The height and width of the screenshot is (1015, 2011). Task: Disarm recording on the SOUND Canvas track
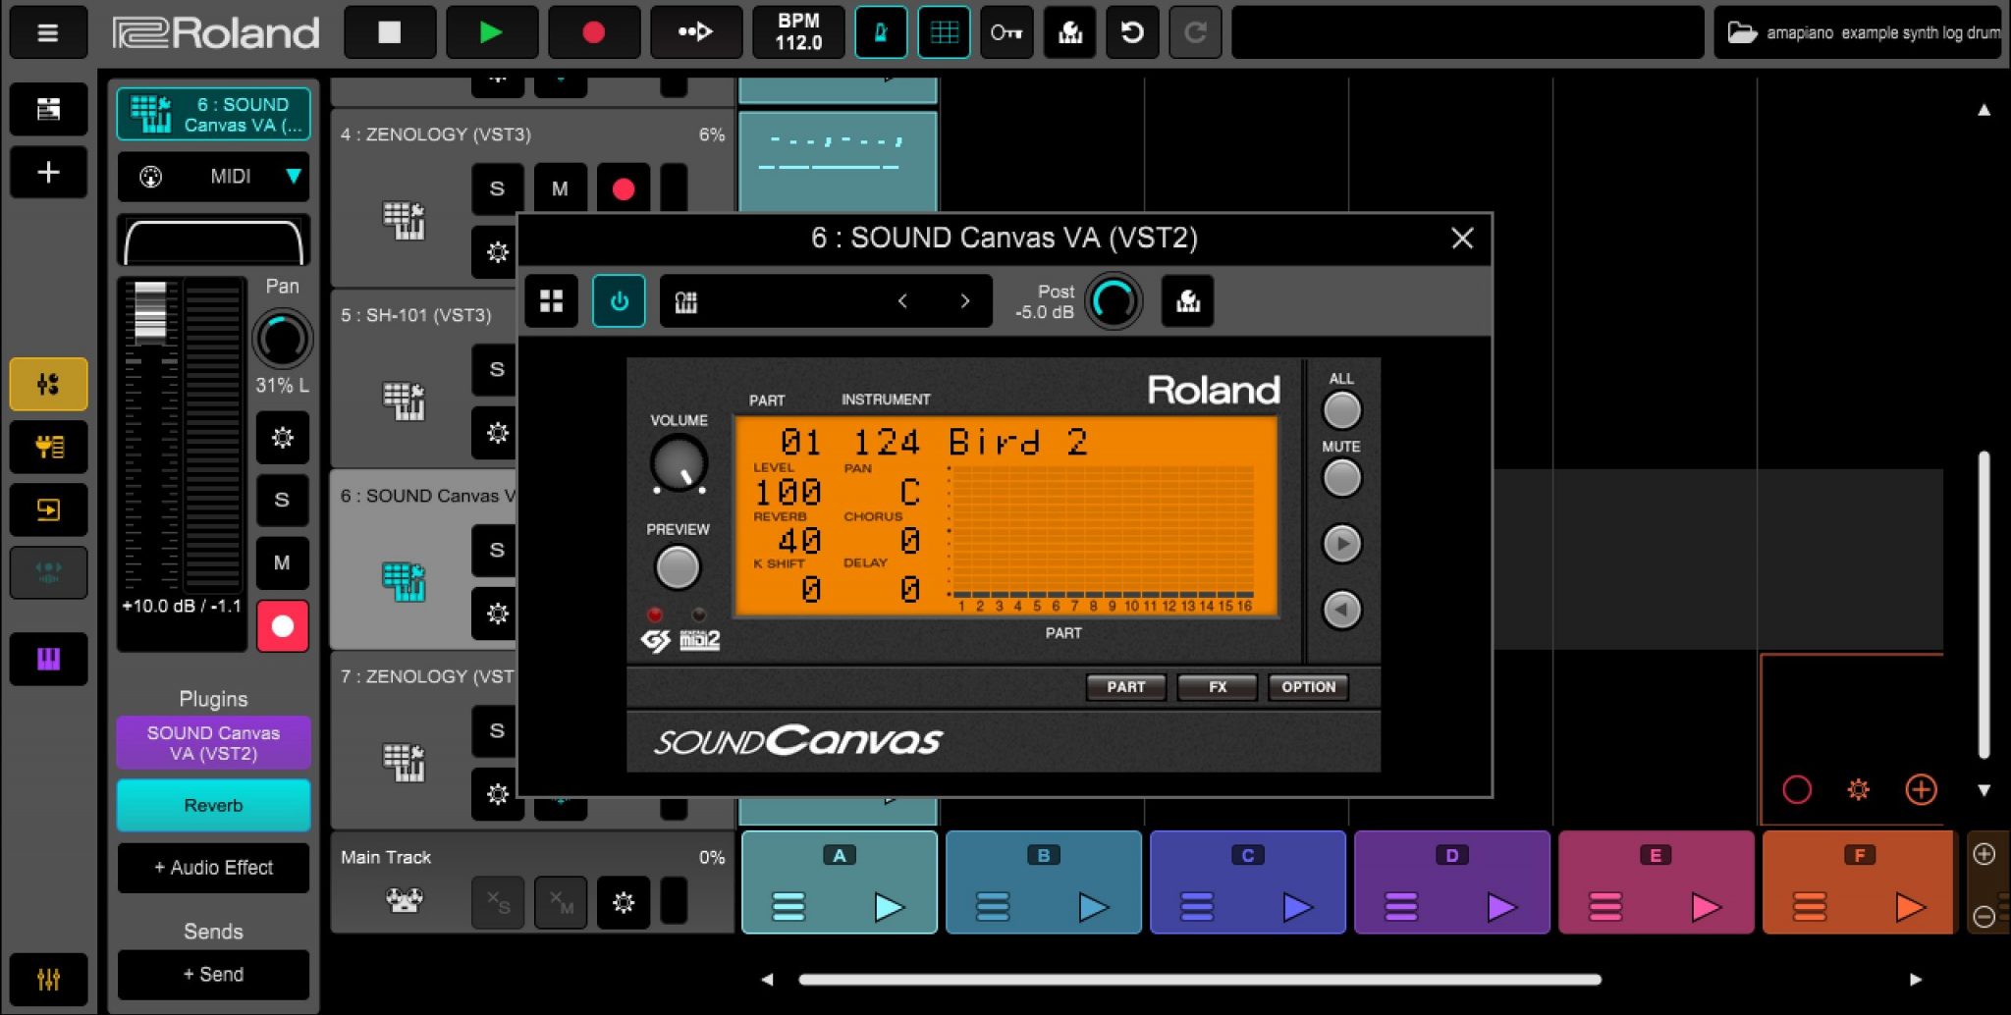click(282, 626)
